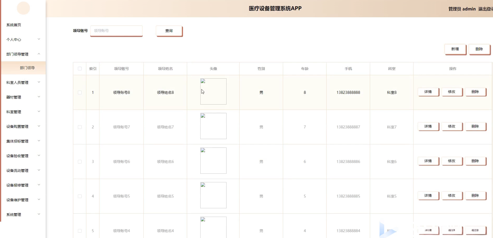Click the 领导姓名7 cell

pyautogui.click(x=165, y=127)
